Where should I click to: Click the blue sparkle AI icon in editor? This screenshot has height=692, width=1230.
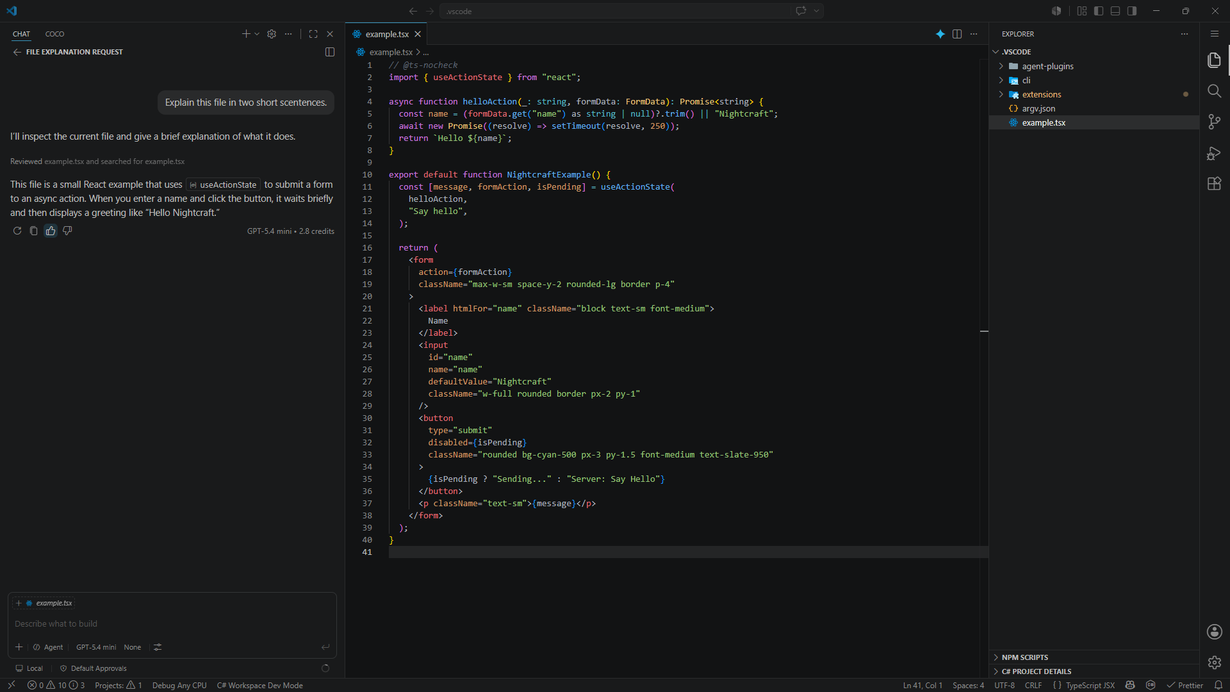coord(940,34)
